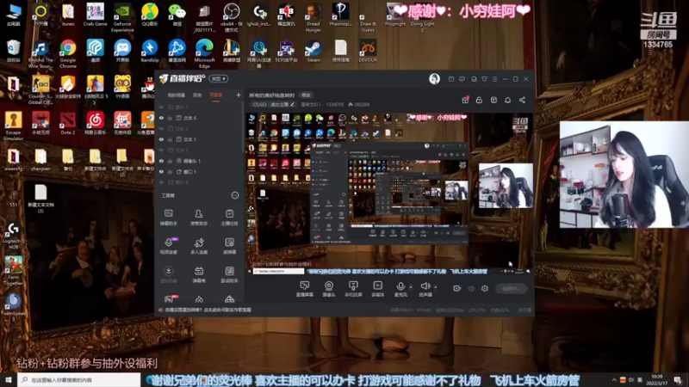Image resolution: width=689 pixels, height=387 pixels.
Task: Select the 窗口 1 source row
Action: point(200,171)
